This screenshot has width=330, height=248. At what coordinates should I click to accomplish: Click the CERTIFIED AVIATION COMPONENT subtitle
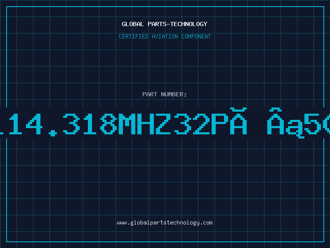click(x=165, y=36)
